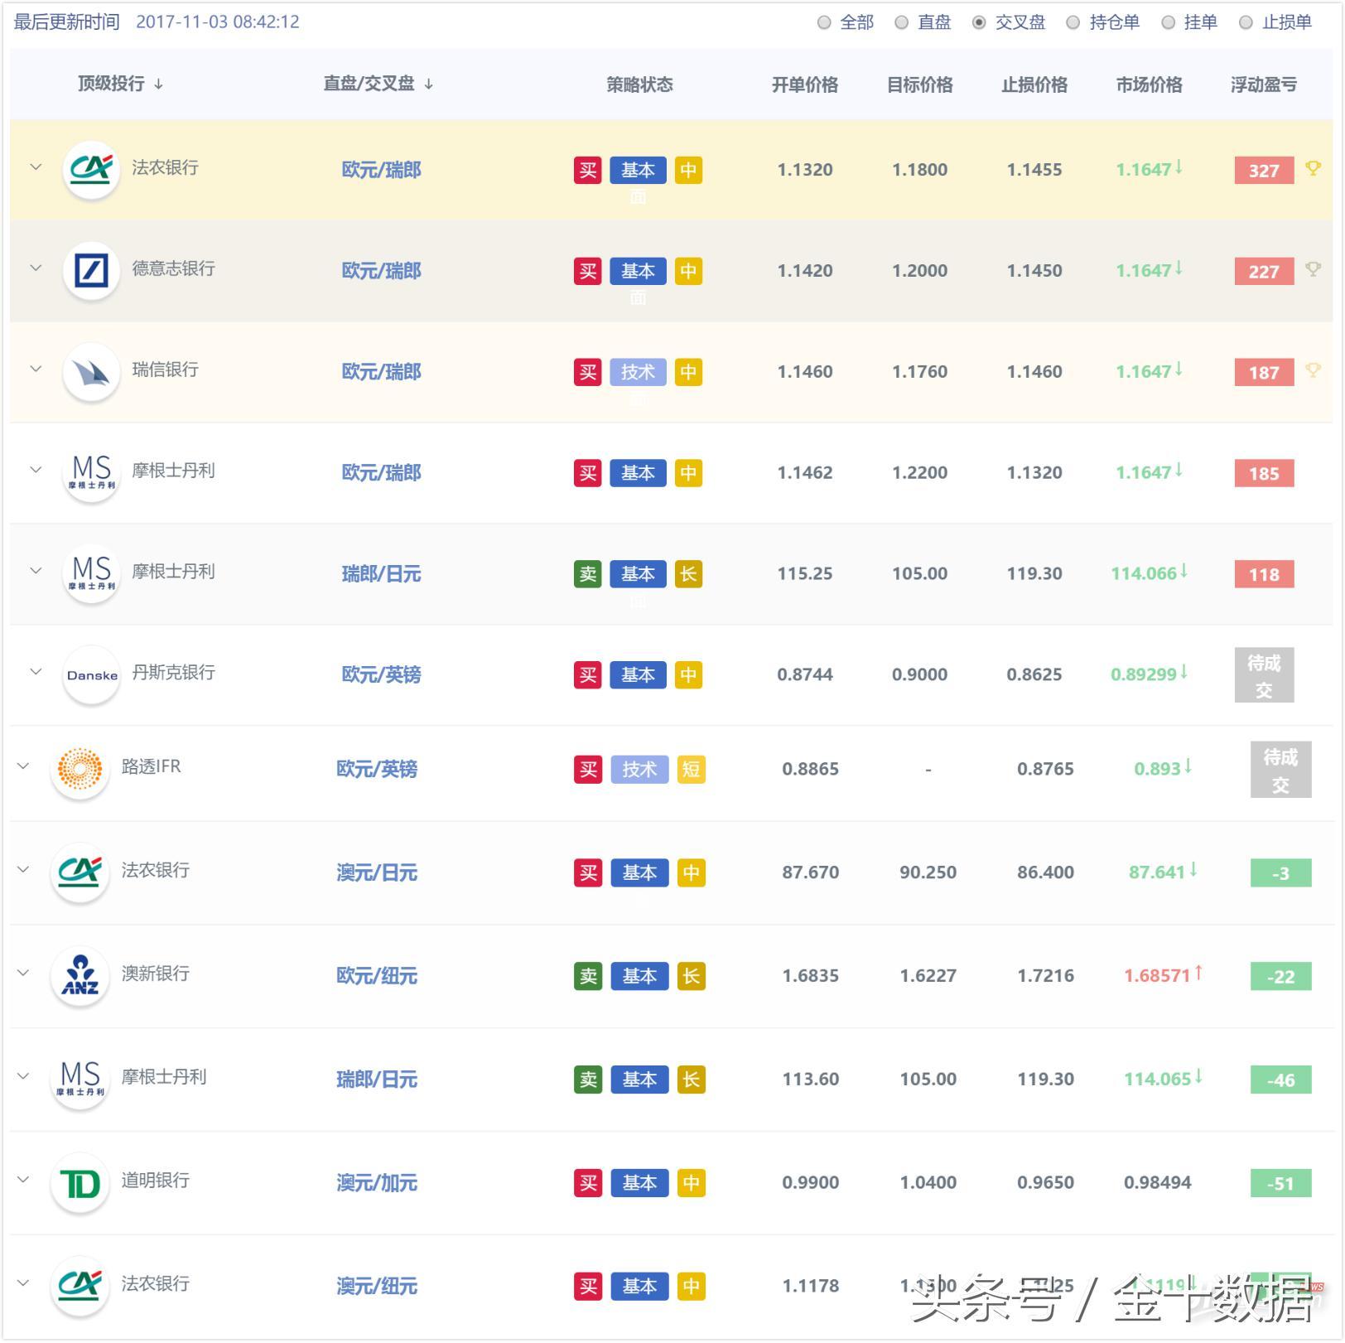Click the -22 floating loss badge
This screenshot has width=1345, height=1343.
point(1280,976)
